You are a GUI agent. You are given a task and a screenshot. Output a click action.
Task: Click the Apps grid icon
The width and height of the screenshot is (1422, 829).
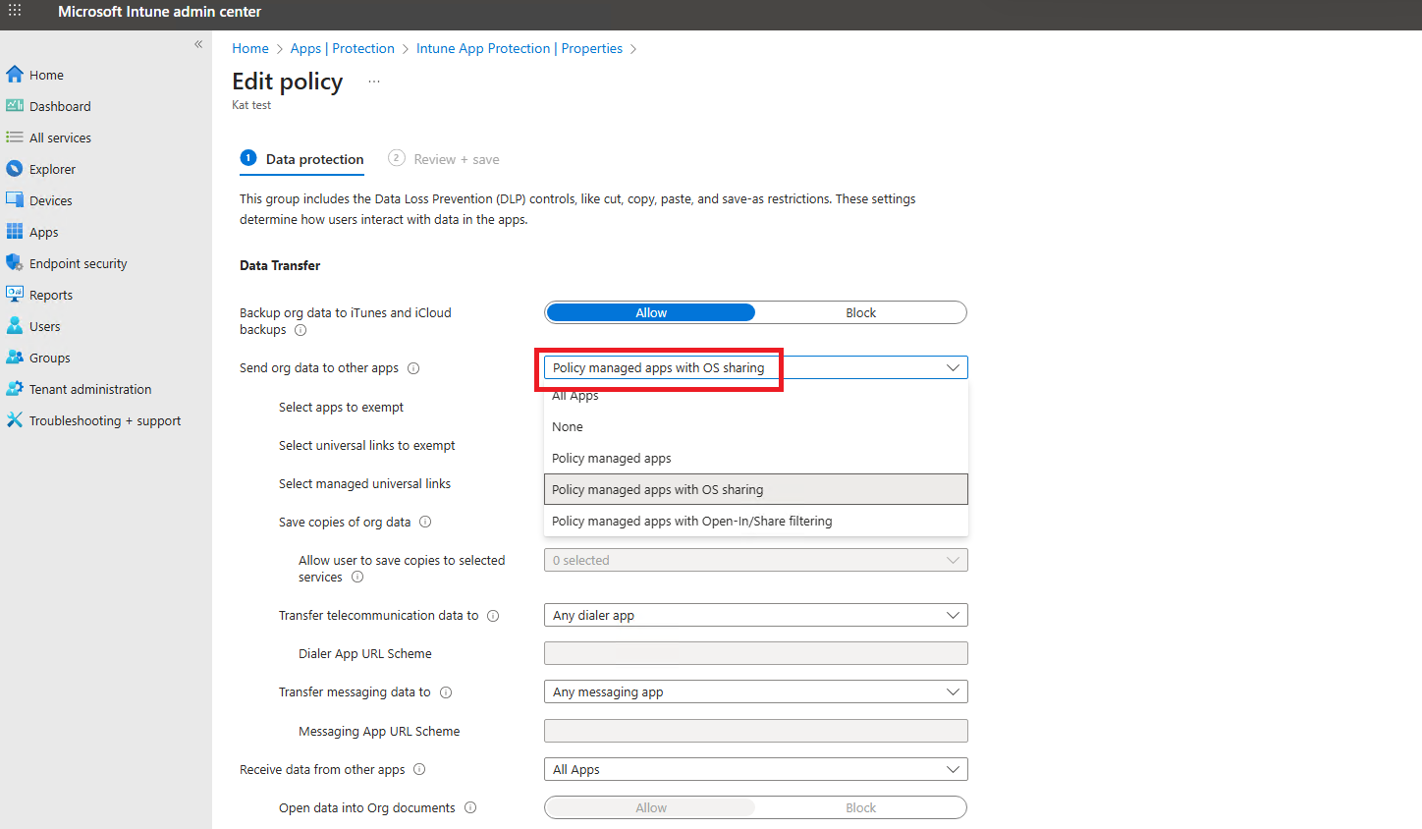point(15,231)
